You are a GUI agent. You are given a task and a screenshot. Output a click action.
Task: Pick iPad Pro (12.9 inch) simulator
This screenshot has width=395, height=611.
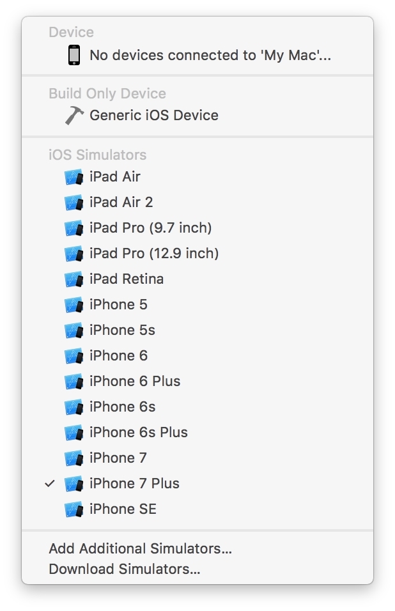tap(197, 253)
